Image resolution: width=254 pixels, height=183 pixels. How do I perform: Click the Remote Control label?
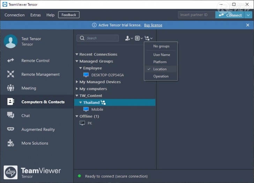[x=35, y=60]
